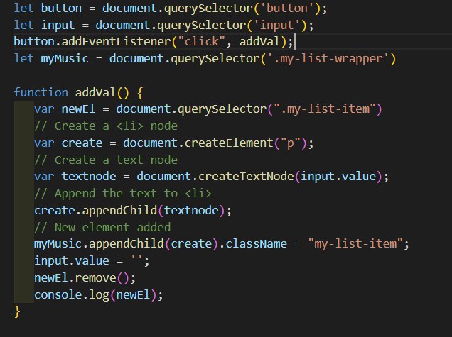The width and height of the screenshot is (452, 337).
Task: Place cursor in the button.addEventListener line
Action: [x=153, y=42]
